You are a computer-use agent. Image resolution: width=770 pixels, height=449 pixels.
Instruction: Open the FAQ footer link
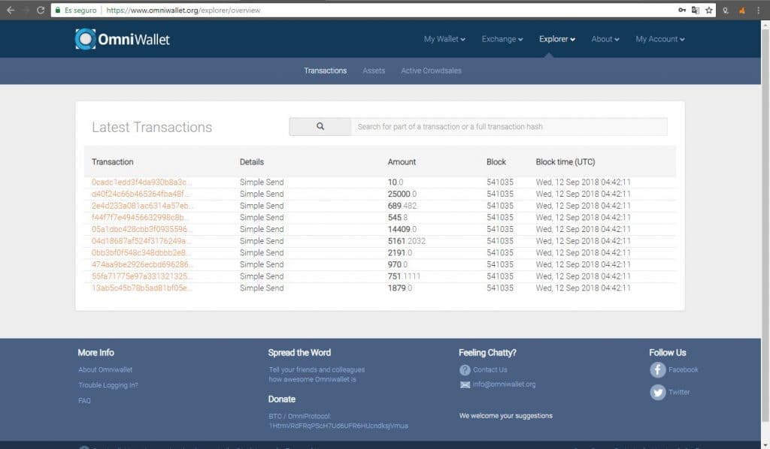(84, 400)
